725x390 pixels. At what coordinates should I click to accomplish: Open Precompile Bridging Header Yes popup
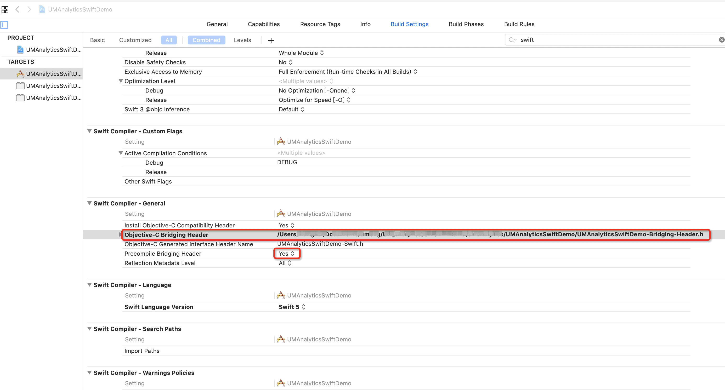click(286, 254)
